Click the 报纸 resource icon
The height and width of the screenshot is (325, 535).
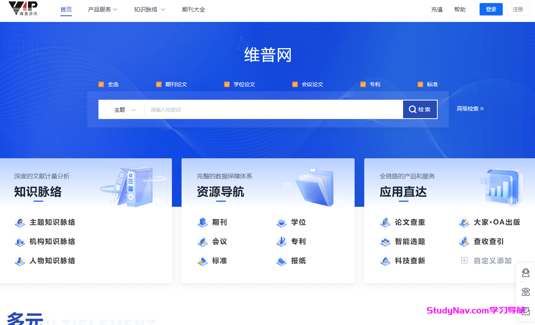point(282,261)
